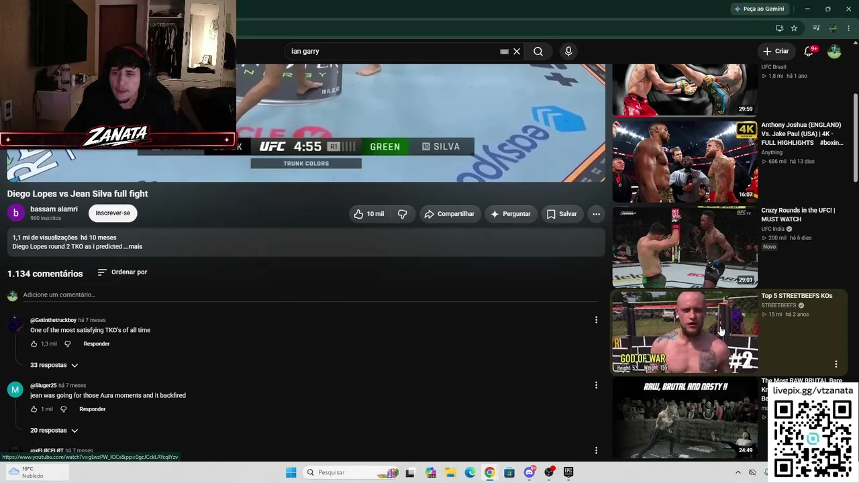The image size is (859, 483).
Task: Open @Getinthetruckboy profile link
Action: (53, 321)
